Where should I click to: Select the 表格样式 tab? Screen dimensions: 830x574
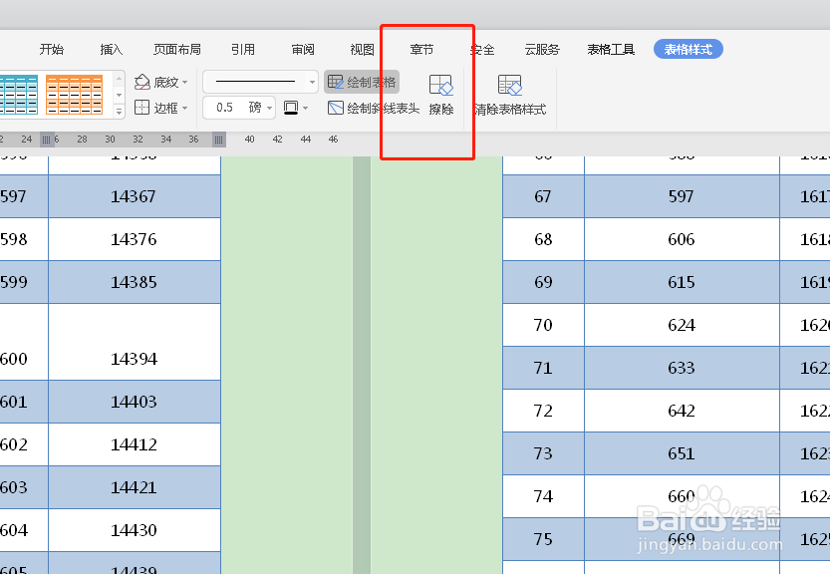689,49
